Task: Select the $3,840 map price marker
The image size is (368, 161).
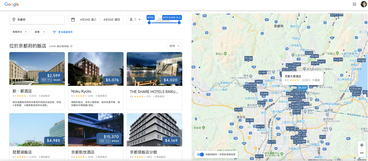Action: click(x=264, y=94)
